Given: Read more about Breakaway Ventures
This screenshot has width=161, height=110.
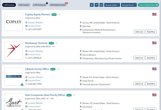Looking at the screenshot, I should (151, 58).
